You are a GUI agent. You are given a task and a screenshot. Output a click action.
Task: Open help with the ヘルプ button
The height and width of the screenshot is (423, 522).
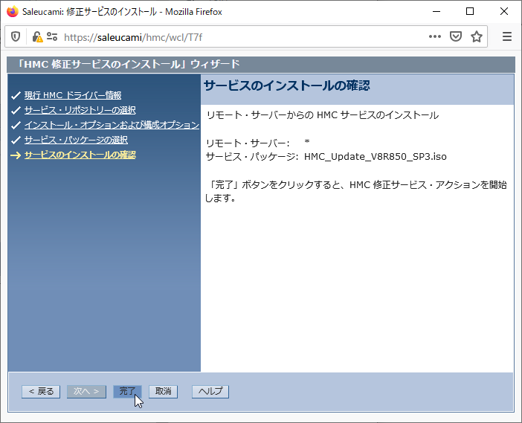click(210, 391)
